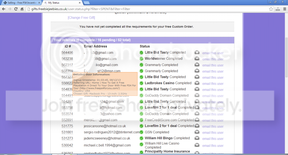The height and width of the screenshot is (155, 288).
Task: Open the browser home page icon
Action: [22, 9]
